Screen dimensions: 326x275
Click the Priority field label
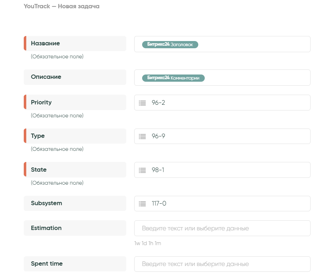pos(41,103)
